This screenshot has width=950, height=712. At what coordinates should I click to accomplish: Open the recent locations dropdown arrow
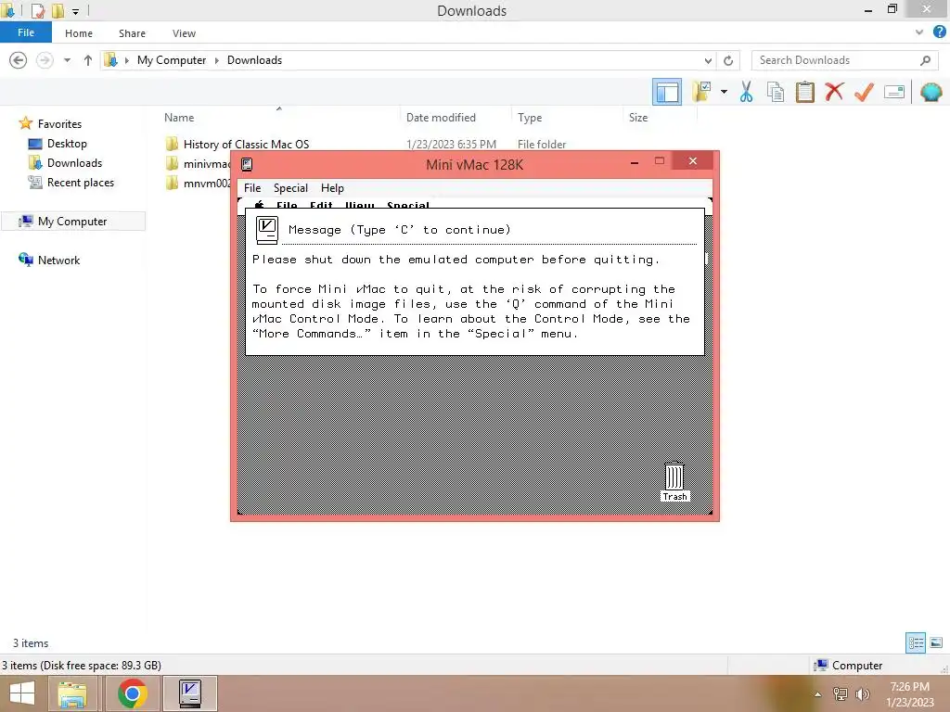[x=67, y=60]
